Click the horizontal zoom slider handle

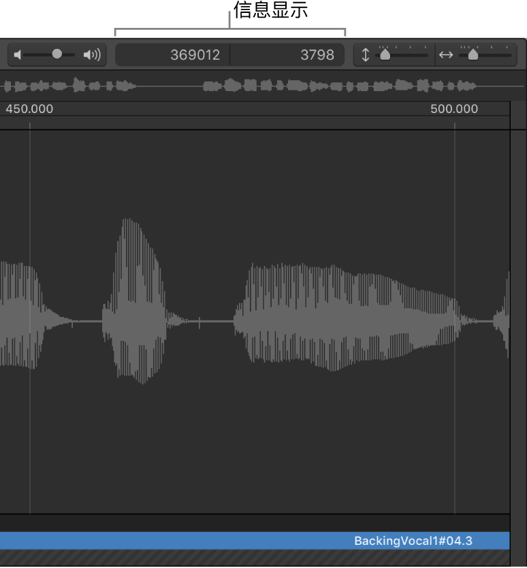click(473, 54)
